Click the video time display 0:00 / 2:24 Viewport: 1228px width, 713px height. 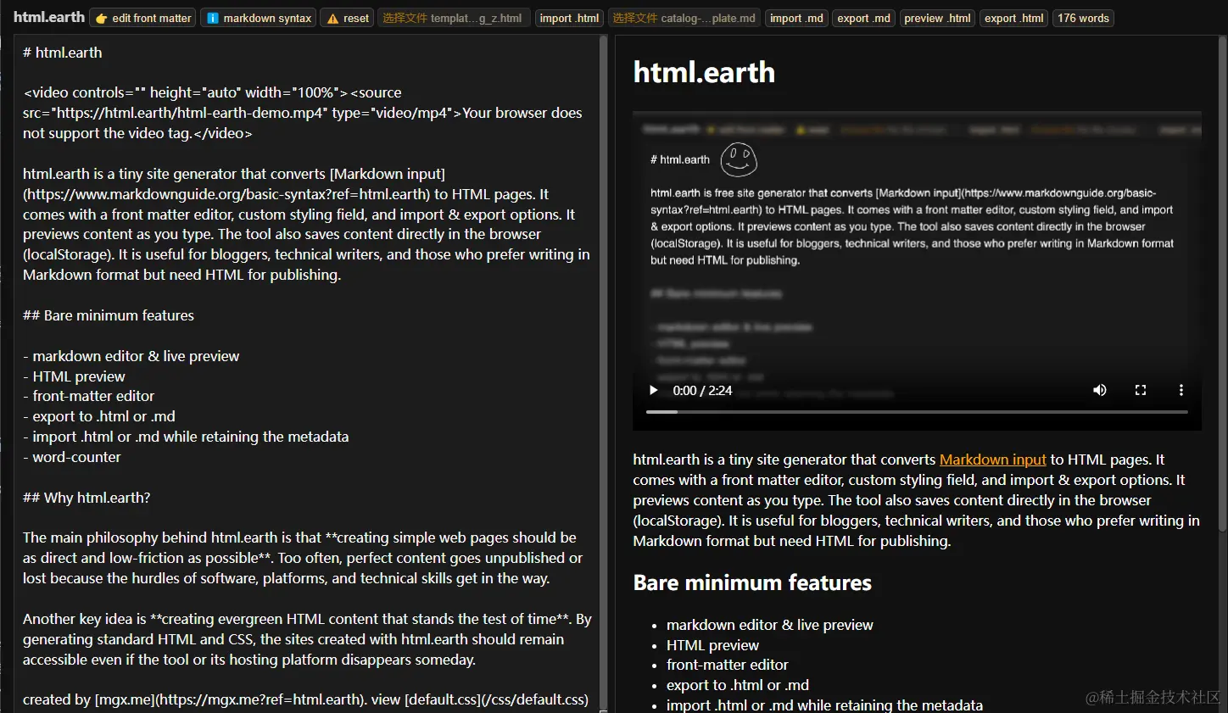pos(702,391)
